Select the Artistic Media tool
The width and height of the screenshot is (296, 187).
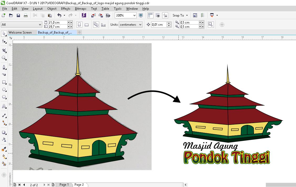pyautogui.click(x=4, y=74)
